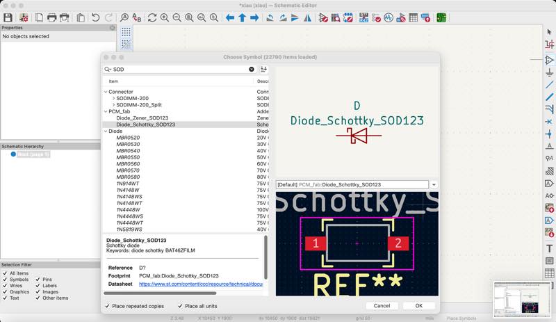
Task: Open the sort options button beside search
Action: [264, 70]
